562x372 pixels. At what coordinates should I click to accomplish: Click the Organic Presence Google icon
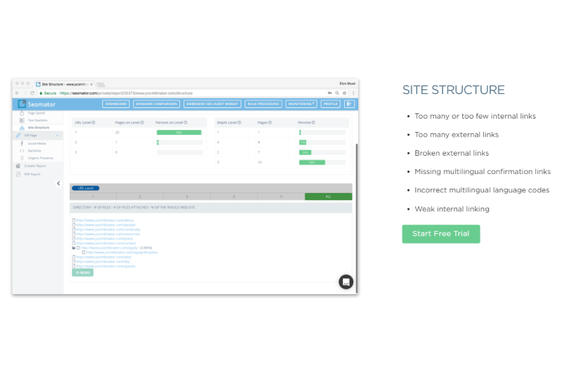(x=22, y=158)
